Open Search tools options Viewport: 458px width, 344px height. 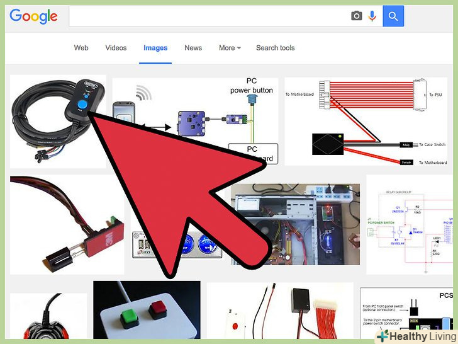[276, 48]
